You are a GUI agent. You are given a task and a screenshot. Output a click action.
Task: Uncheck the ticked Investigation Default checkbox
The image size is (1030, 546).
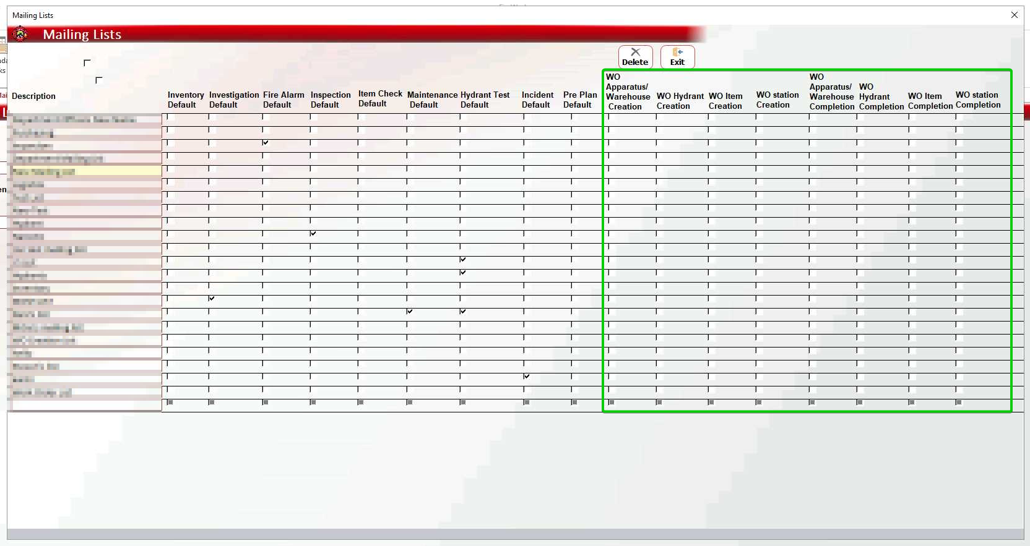[212, 299]
